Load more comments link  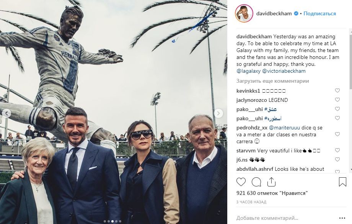(272, 81)
